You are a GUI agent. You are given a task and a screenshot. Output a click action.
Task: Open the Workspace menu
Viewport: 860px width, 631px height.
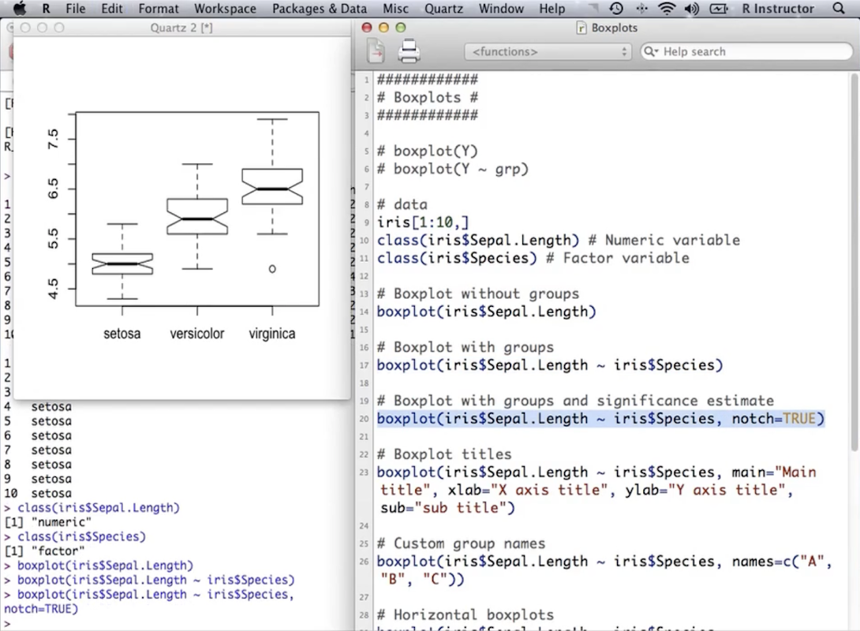[225, 9]
